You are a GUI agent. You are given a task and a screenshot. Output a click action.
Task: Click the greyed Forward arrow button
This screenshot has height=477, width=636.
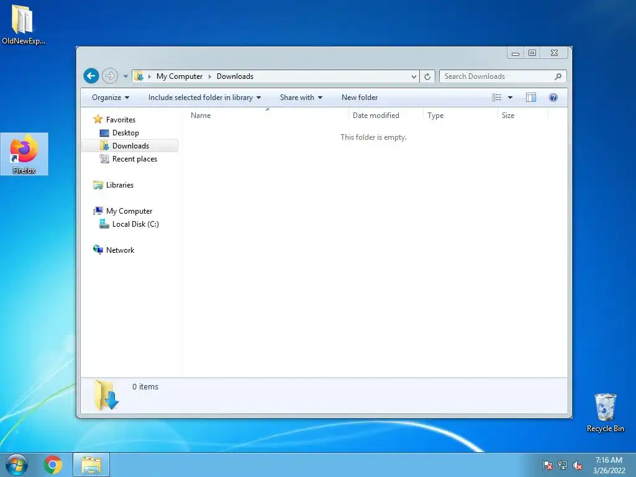tap(109, 76)
